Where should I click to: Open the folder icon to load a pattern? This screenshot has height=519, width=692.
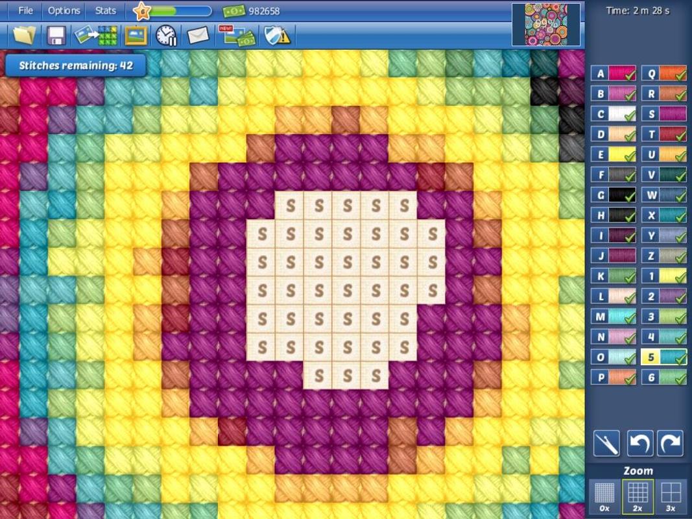pos(24,35)
